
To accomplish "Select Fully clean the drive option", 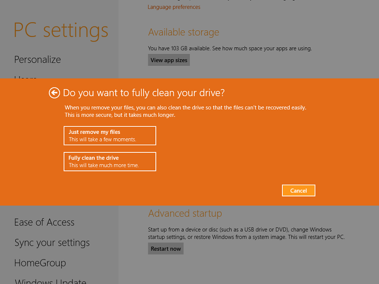I will click(109, 161).
